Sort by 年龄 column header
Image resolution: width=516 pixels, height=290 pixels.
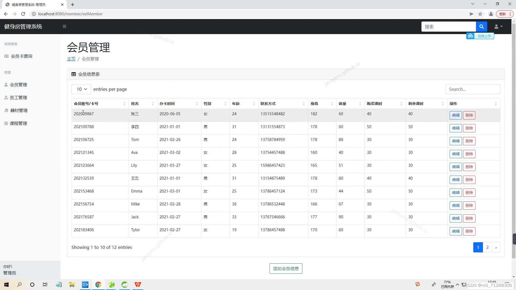pyautogui.click(x=244, y=104)
